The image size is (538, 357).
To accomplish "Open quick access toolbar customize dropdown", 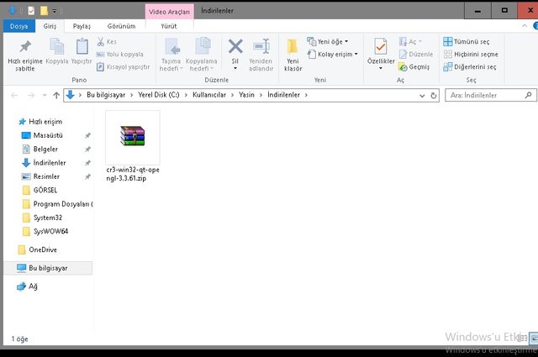I will tap(54, 11).
